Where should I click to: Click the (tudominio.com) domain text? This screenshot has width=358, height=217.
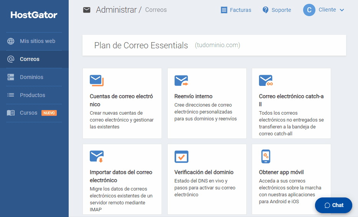click(x=217, y=45)
